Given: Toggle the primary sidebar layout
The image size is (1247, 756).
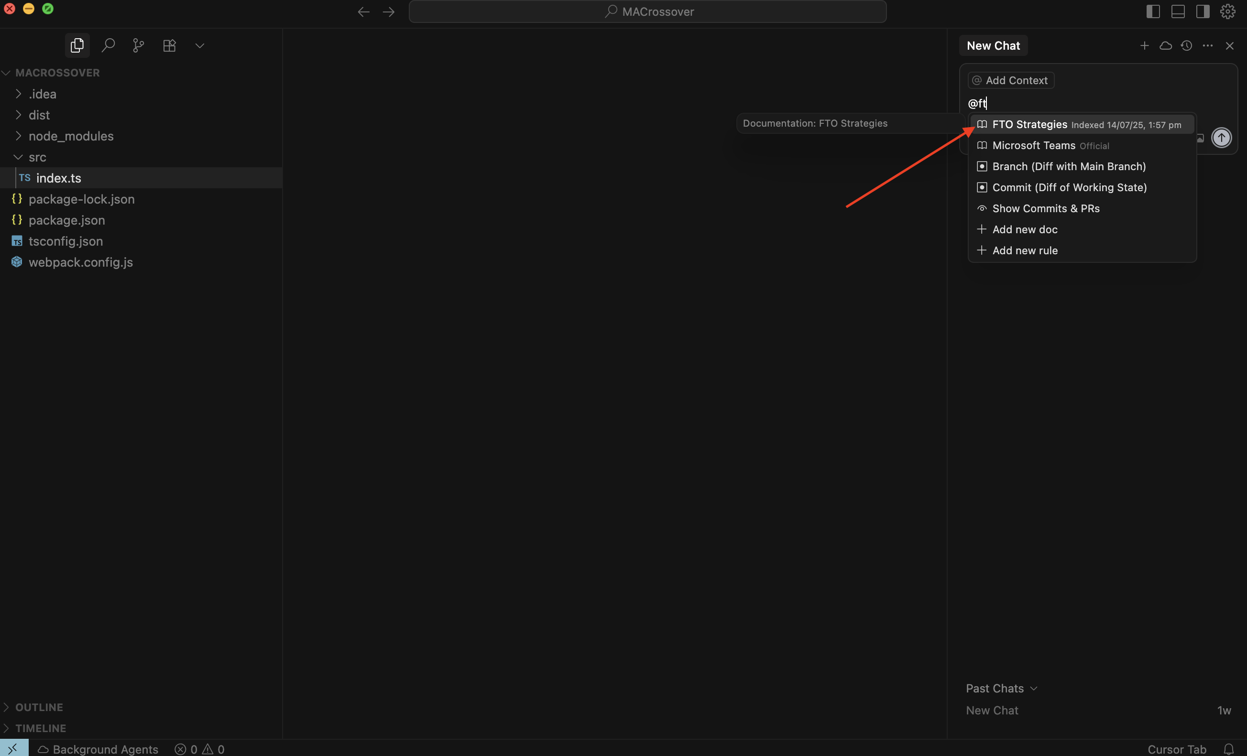Looking at the screenshot, I should click(1153, 11).
